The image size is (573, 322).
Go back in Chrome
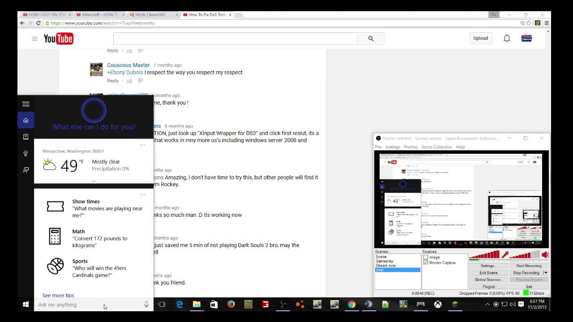coord(22,23)
